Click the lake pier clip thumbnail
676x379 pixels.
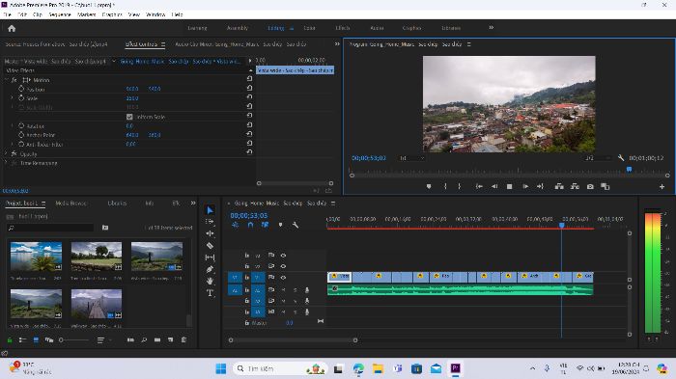(x=97, y=304)
